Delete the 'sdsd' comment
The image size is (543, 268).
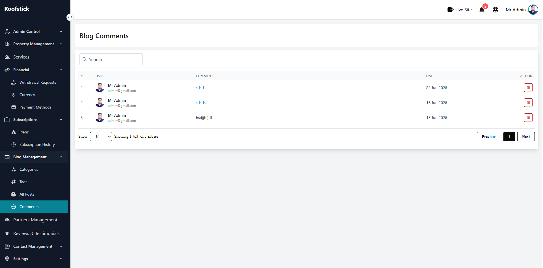pyautogui.click(x=528, y=88)
